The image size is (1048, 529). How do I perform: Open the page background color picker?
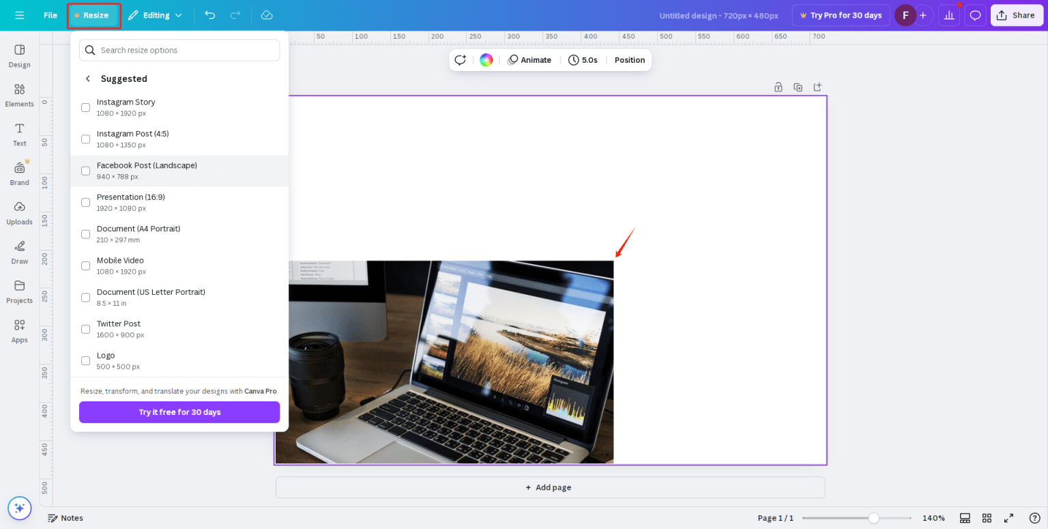[x=486, y=60]
